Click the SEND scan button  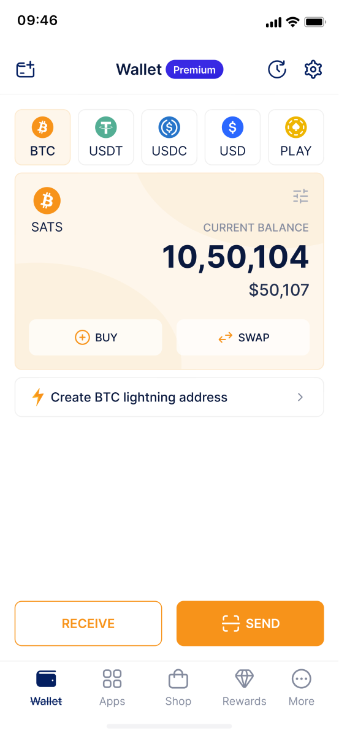point(250,623)
